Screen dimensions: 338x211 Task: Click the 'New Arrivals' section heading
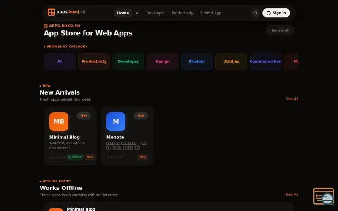[60, 92]
